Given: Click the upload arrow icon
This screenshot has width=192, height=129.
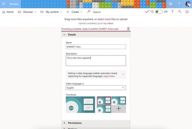Looking at the screenshot, I should tap(172, 12).
